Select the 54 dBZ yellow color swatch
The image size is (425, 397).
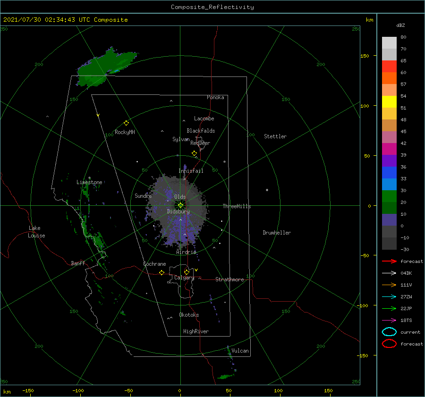(x=389, y=101)
